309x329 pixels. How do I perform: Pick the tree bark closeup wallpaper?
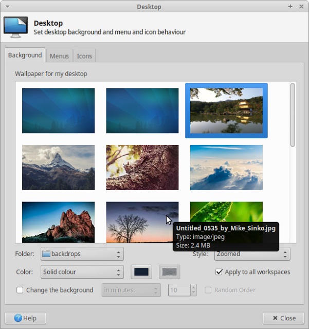tap(142, 167)
